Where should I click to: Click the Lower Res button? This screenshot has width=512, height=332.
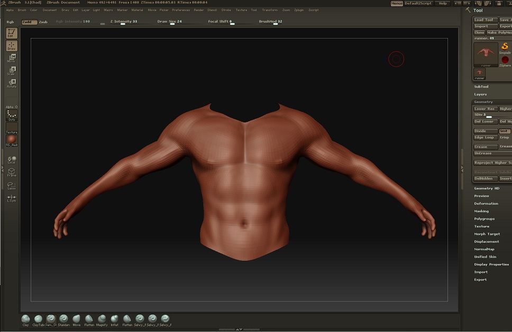[486, 109]
